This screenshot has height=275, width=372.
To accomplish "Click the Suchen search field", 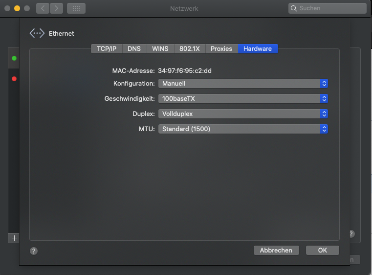I will pos(328,8).
